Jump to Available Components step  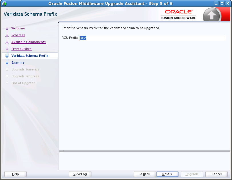point(29,42)
